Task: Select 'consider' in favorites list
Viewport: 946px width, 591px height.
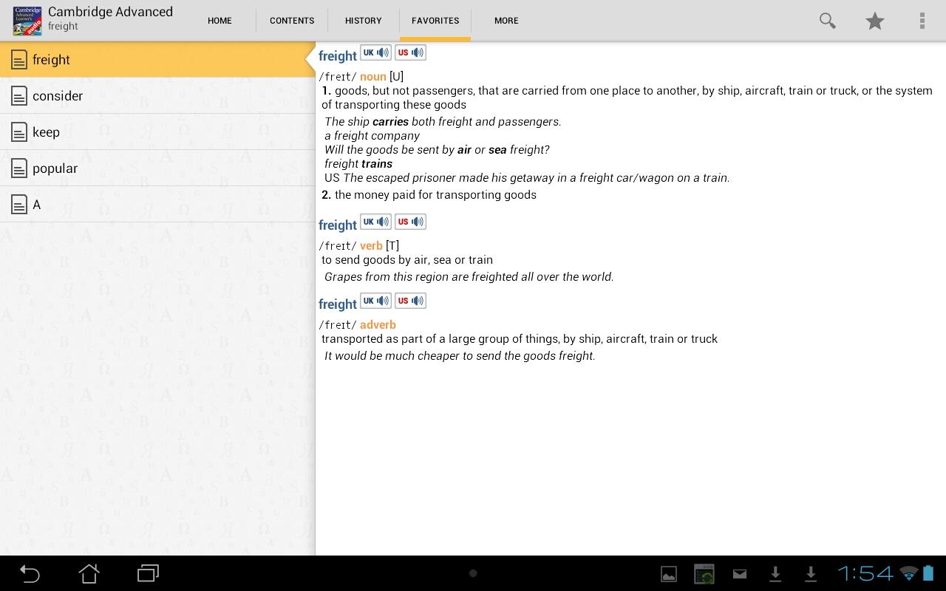Action: pyautogui.click(x=58, y=96)
